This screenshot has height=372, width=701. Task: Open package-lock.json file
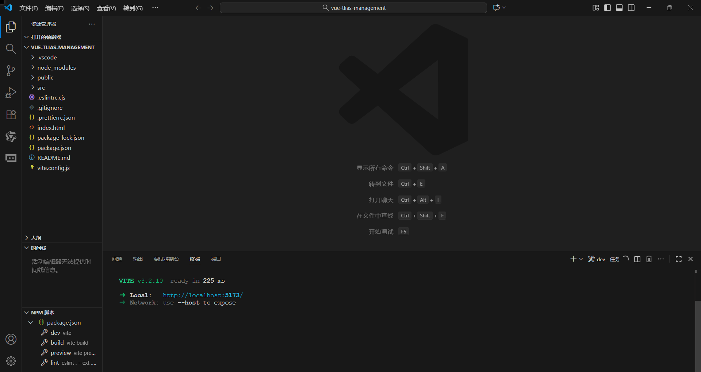(x=62, y=137)
